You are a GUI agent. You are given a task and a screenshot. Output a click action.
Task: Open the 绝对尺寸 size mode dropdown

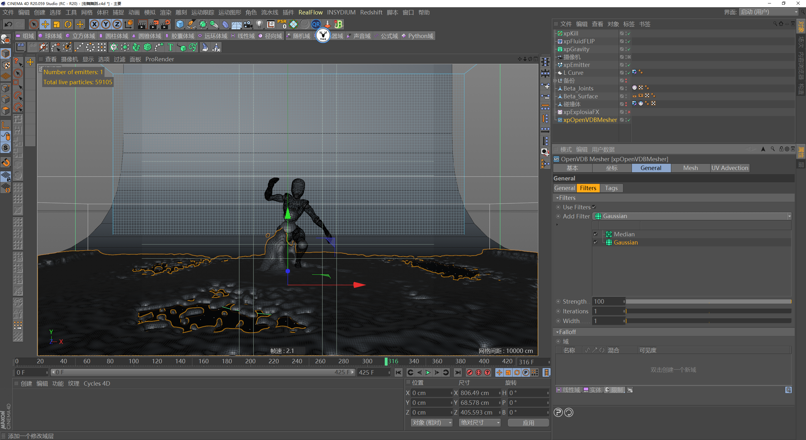(479, 423)
